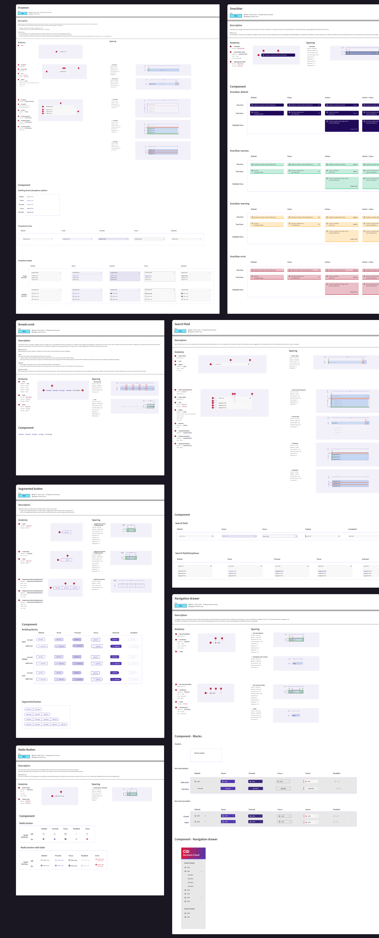Viewport: 379px width, 938px height.
Task: Click Focus Sub Label in Nav item/default
Action: [x=283, y=788]
